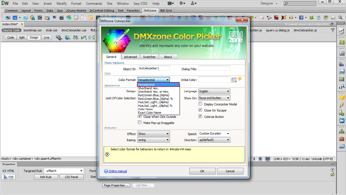Click the check browser compatibility icon
Viewport: 346px width, 195px height.
point(92,37)
